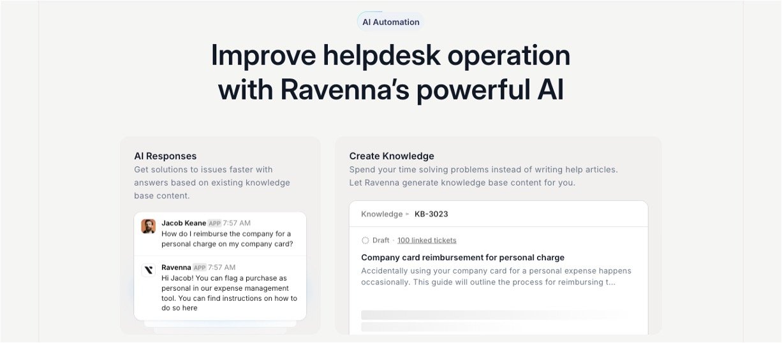Click Ravenna's reply message text
The image size is (782, 343).
pyautogui.click(x=229, y=293)
